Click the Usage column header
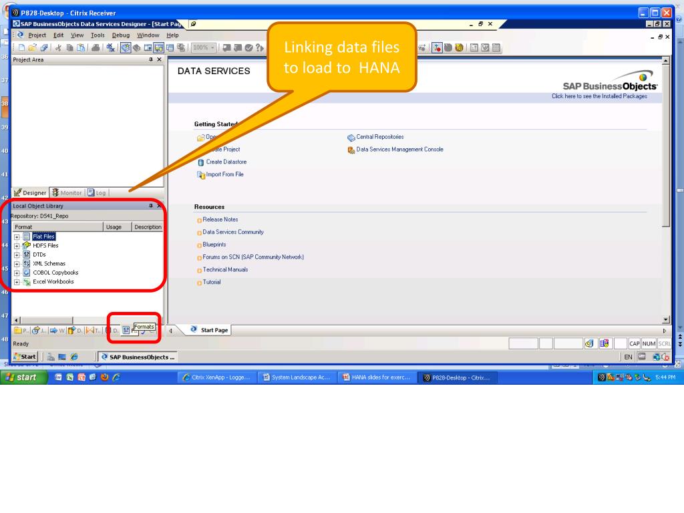 (118, 227)
